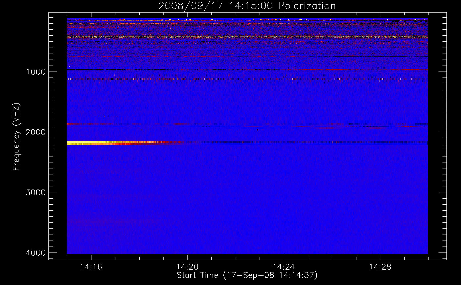Viewport: 461px width, 285px height.
Task: Click the 3000 frequency tick label
Action: [36, 192]
